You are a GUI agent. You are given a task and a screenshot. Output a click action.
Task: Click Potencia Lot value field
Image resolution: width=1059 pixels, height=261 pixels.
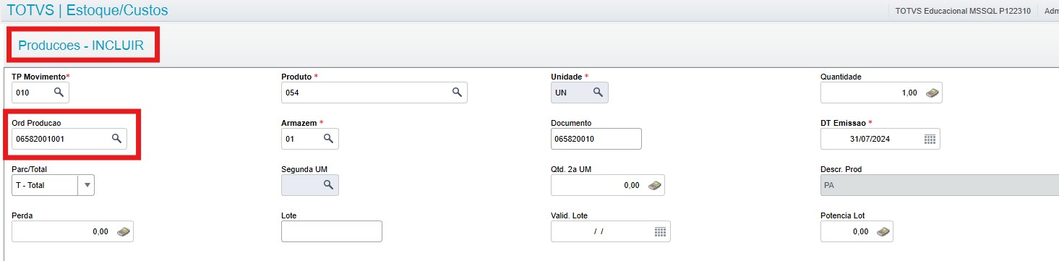857,231
